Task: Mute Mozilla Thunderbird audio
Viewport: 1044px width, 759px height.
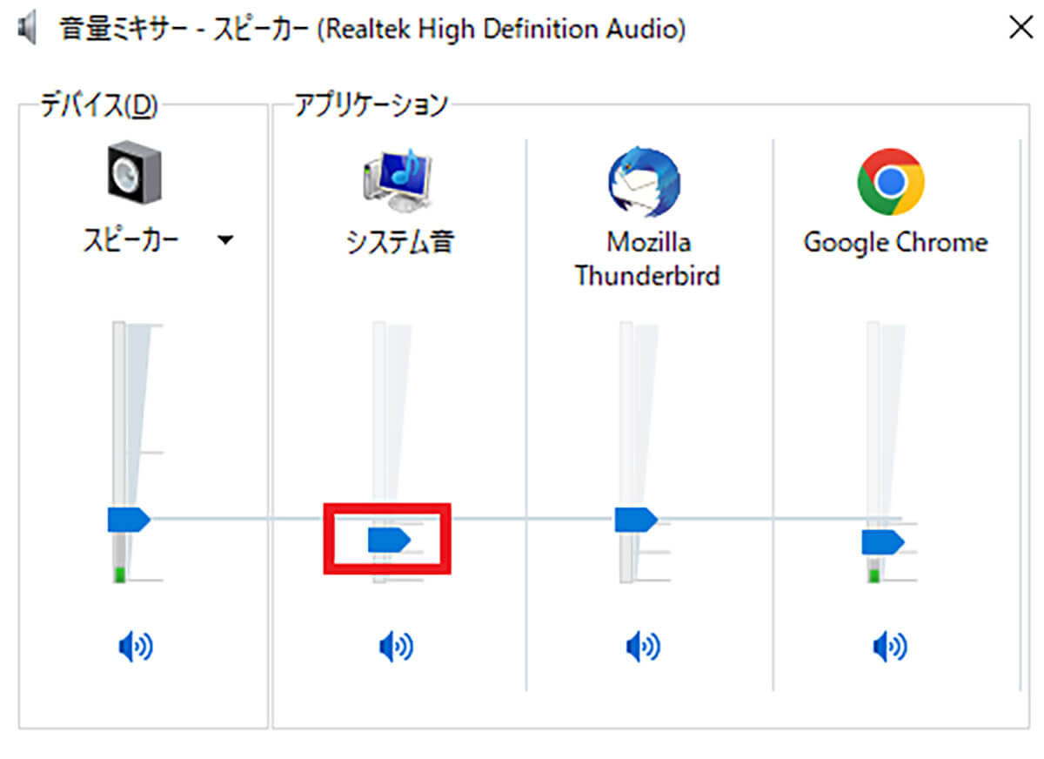Action: click(644, 647)
